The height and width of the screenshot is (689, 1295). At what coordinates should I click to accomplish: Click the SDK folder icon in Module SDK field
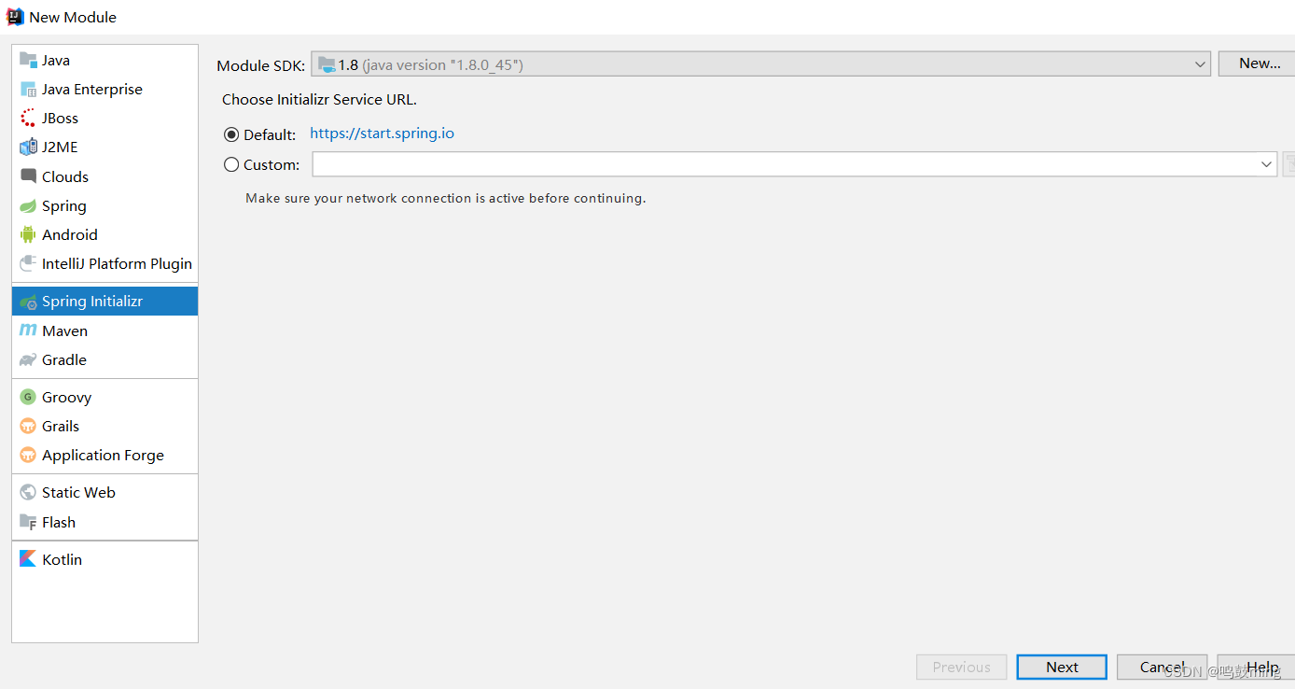327,64
